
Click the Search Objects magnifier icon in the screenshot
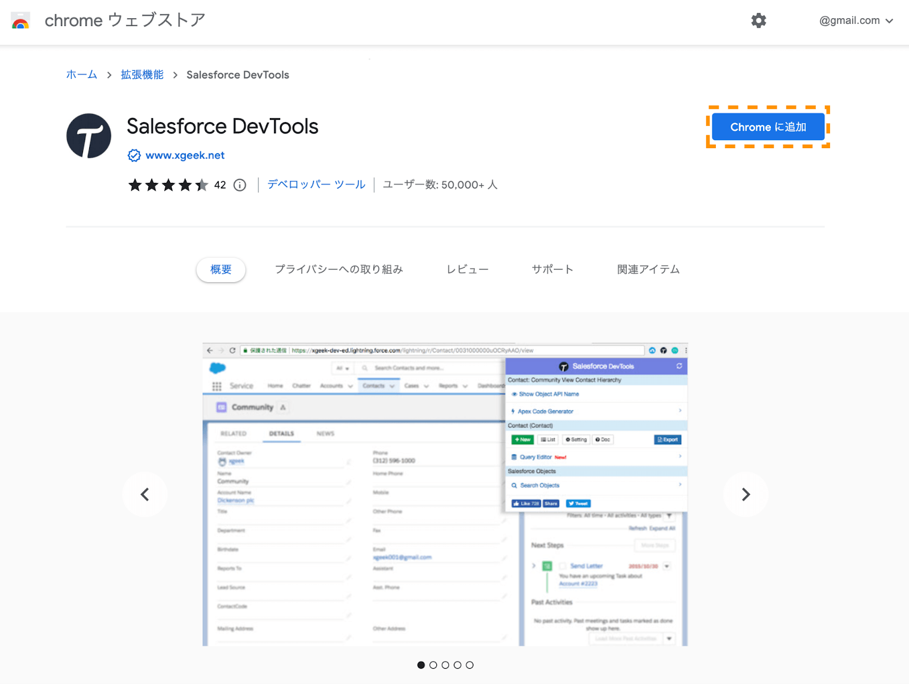coord(515,485)
